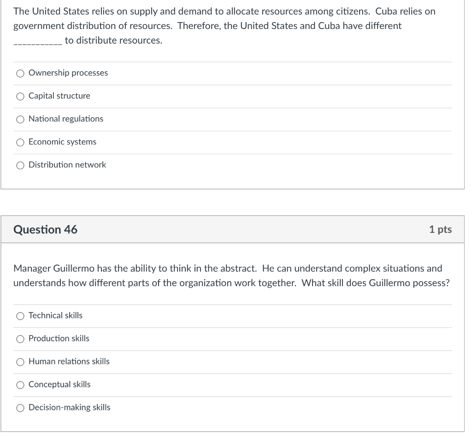The height and width of the screenshot is (438, 472).
Task: Choose Distribution network option
Action: tap(20, 165)
